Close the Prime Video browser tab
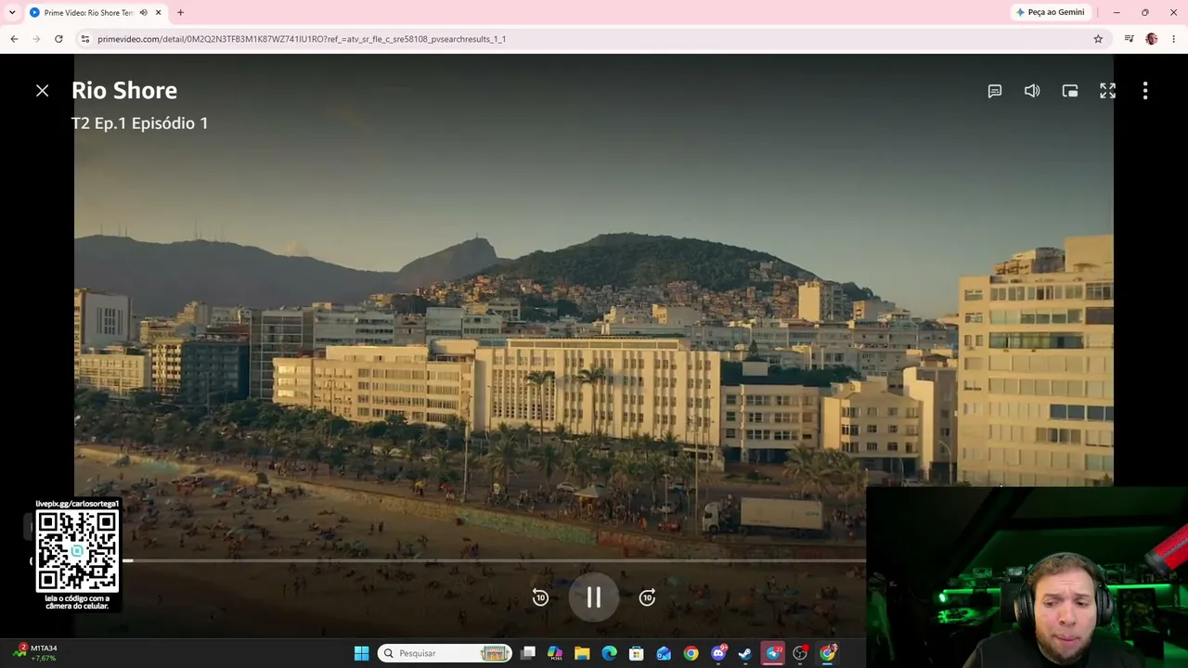This screenshot has width=1188, height=668. coord(159,12)
